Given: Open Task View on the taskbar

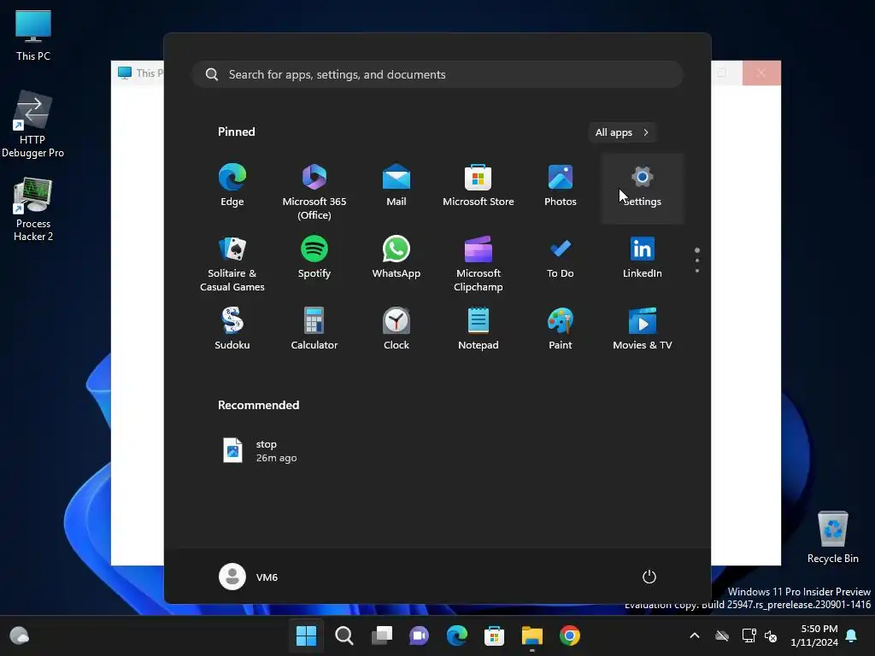Looking at the screenshot, I should click(382, 635).
